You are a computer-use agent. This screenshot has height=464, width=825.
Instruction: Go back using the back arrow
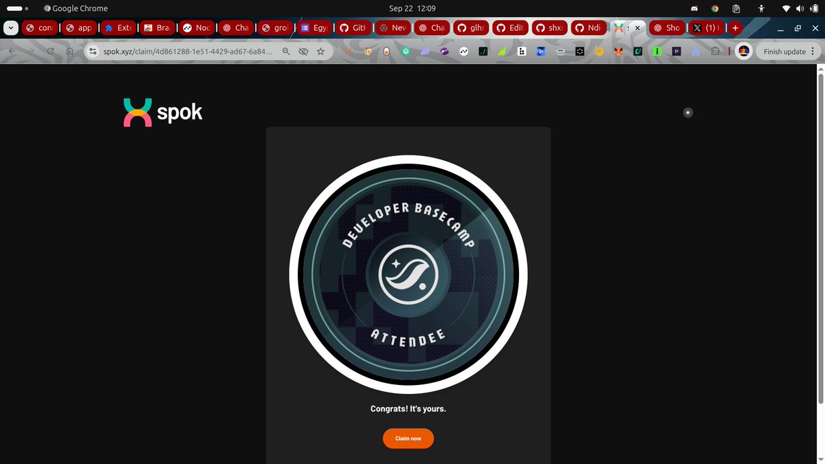[x=14, y=51]
